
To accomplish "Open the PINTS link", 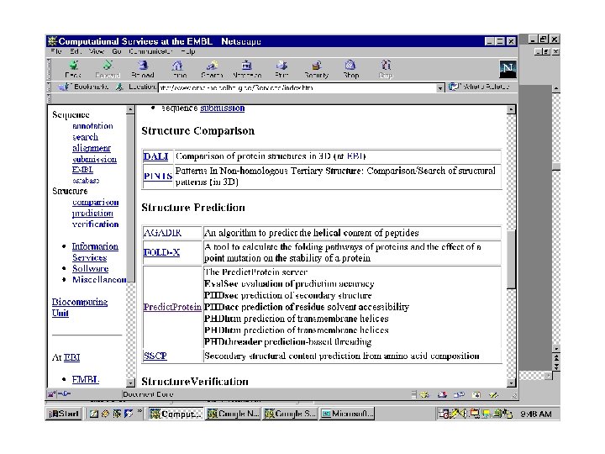I will 158,176.
